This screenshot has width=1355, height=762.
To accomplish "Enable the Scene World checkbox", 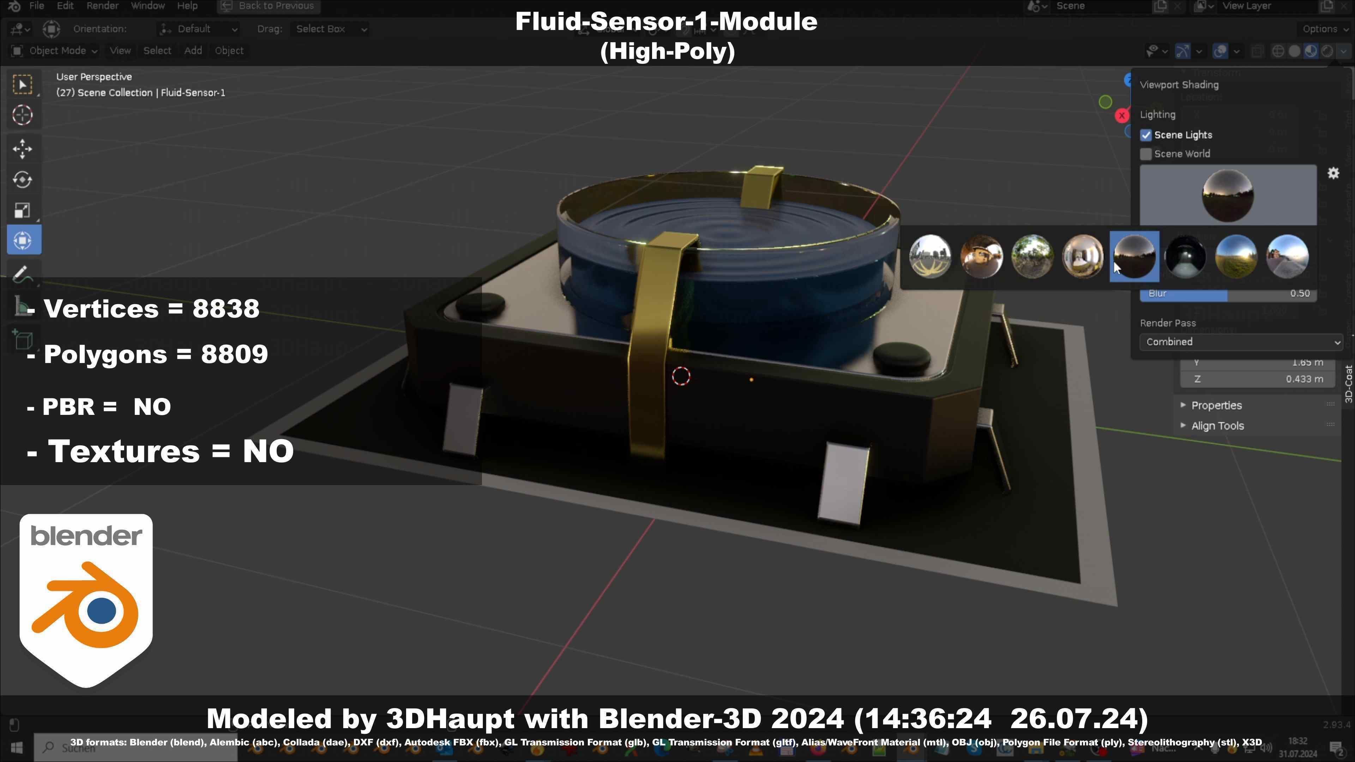I will (1146, 154).
